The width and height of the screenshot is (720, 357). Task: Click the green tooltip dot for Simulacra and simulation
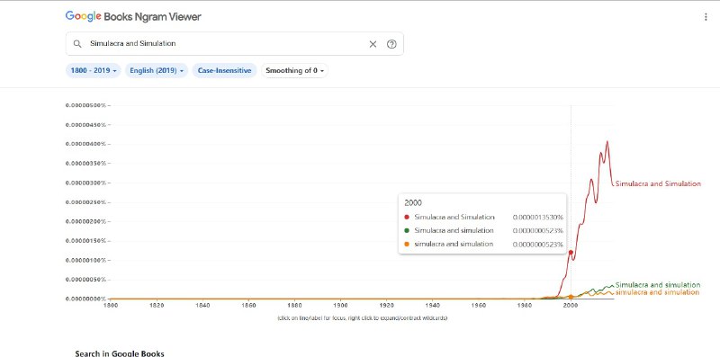coord(407,230)
